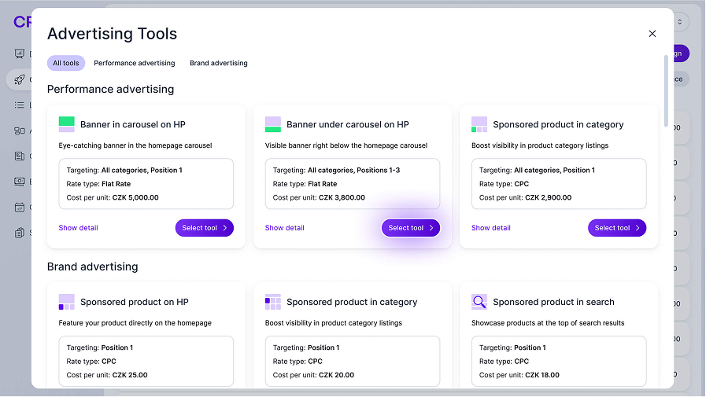Click the Banner in carousel on HP icon
This screenshot has width=706, height=397.
pos(66,124)
